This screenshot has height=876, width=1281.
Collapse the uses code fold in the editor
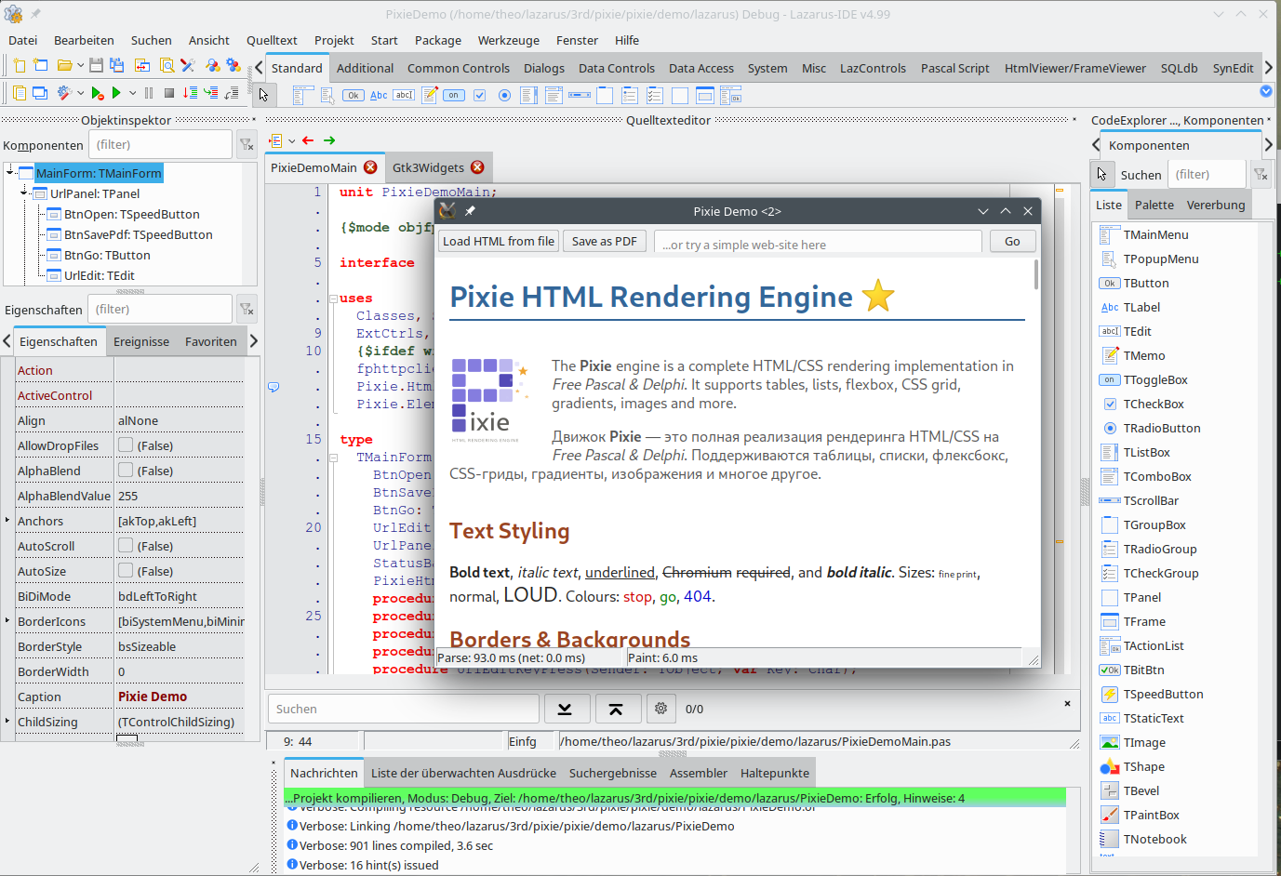(333, 298)
